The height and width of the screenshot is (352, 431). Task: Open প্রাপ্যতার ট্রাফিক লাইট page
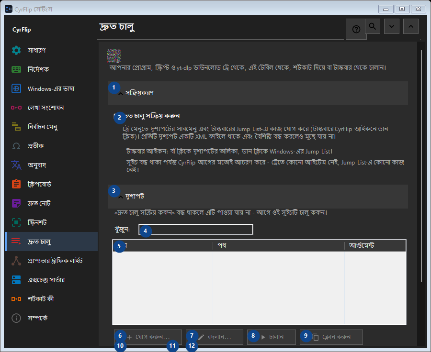click(x=51, y=261)
